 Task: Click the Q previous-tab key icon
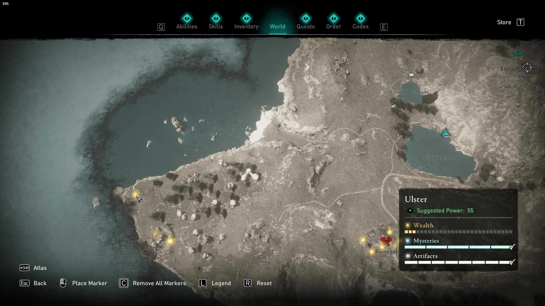[x=161, y=27]
